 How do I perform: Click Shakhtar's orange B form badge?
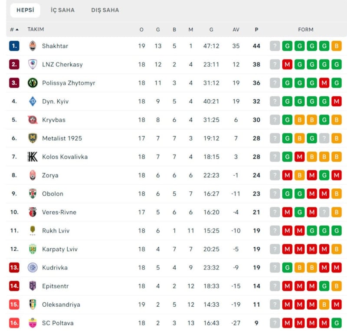coord(337,46)
